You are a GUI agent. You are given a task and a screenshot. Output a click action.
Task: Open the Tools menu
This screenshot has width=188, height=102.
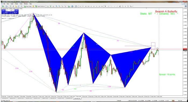[x=21, y=4]
